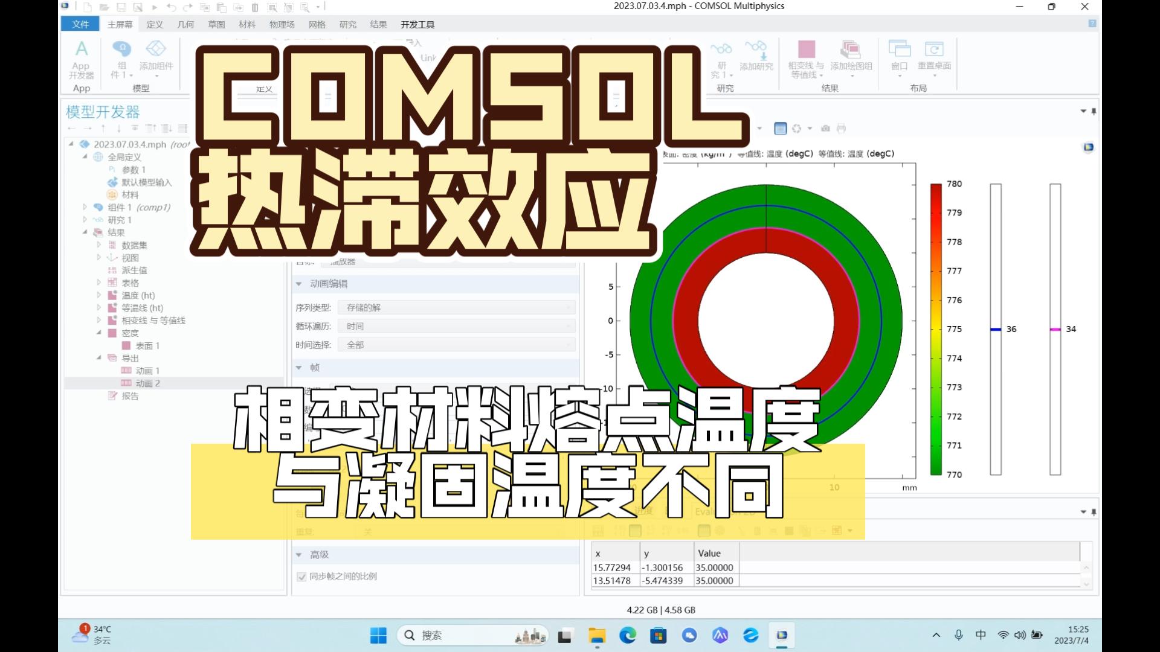Click the taskbar 搜索 search box
The width and height of the screenshot is (1160, 652).
(472, 635)
